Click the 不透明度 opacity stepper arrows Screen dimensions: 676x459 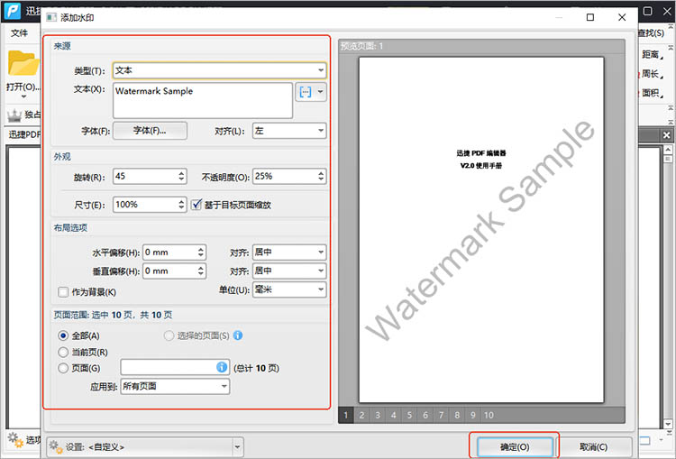[x=321, y=176]
